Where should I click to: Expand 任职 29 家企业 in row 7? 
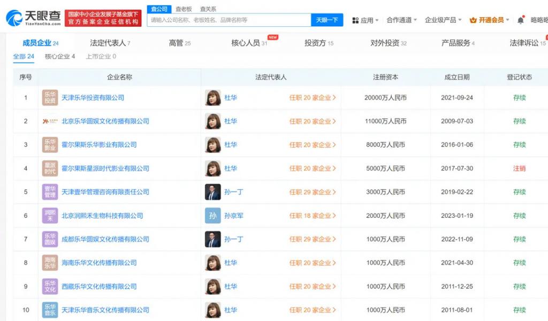click(313, 239)
